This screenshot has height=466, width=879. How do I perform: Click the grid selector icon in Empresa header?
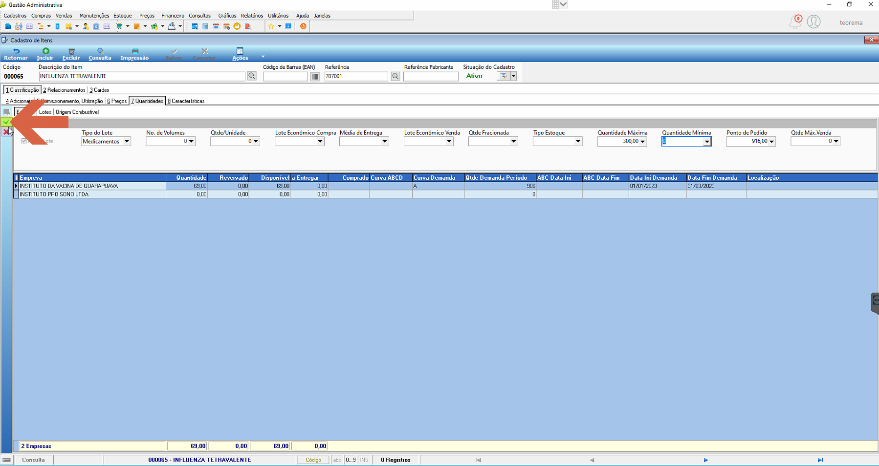(x=16, y=178)
